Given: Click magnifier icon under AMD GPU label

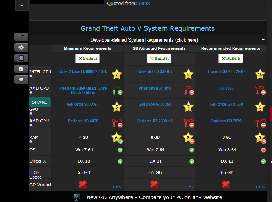Looking at the screenshot, I should point(31,125).
